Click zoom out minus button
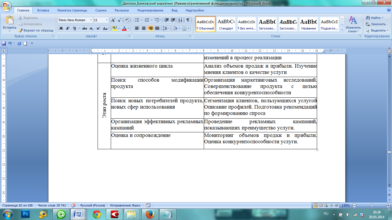392x220 pixels. coord(355,205)
